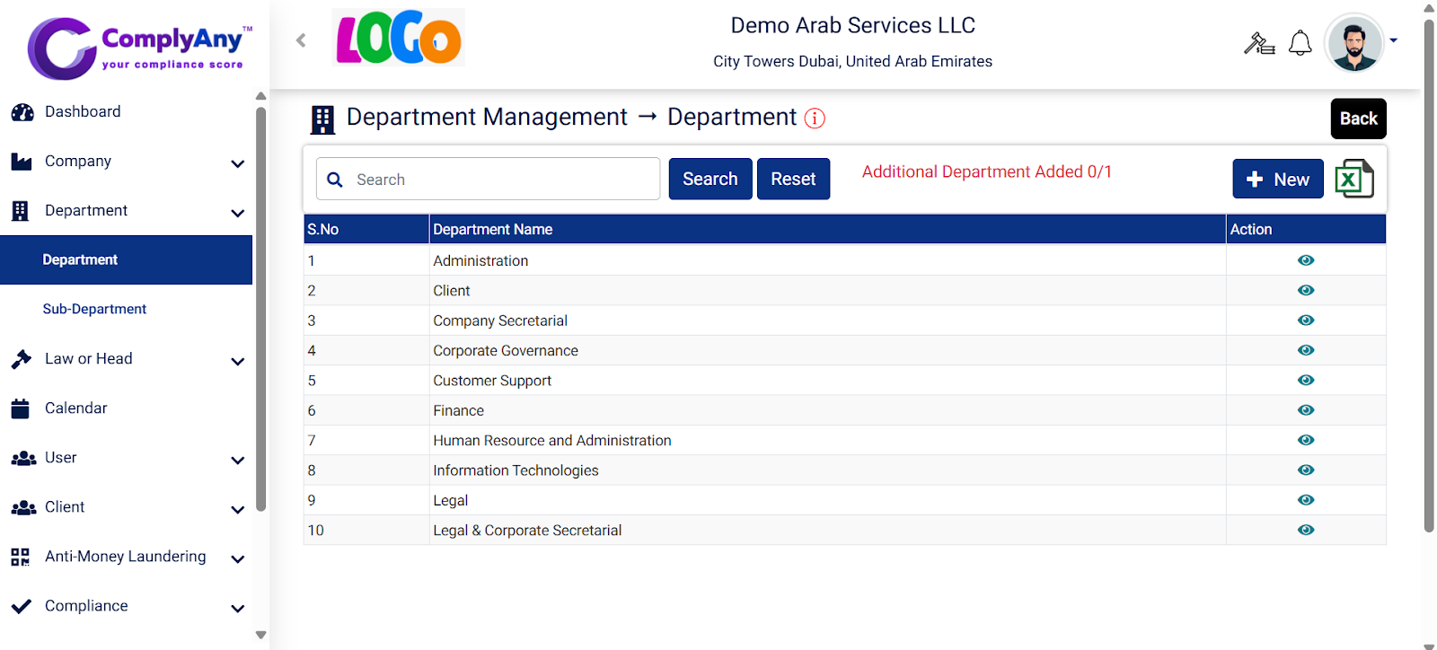Open Dashboard from the sidebar
Image resolution: width=1437 pixels, height=650 pixels.
pyautogui.click(x=83, y=111)
